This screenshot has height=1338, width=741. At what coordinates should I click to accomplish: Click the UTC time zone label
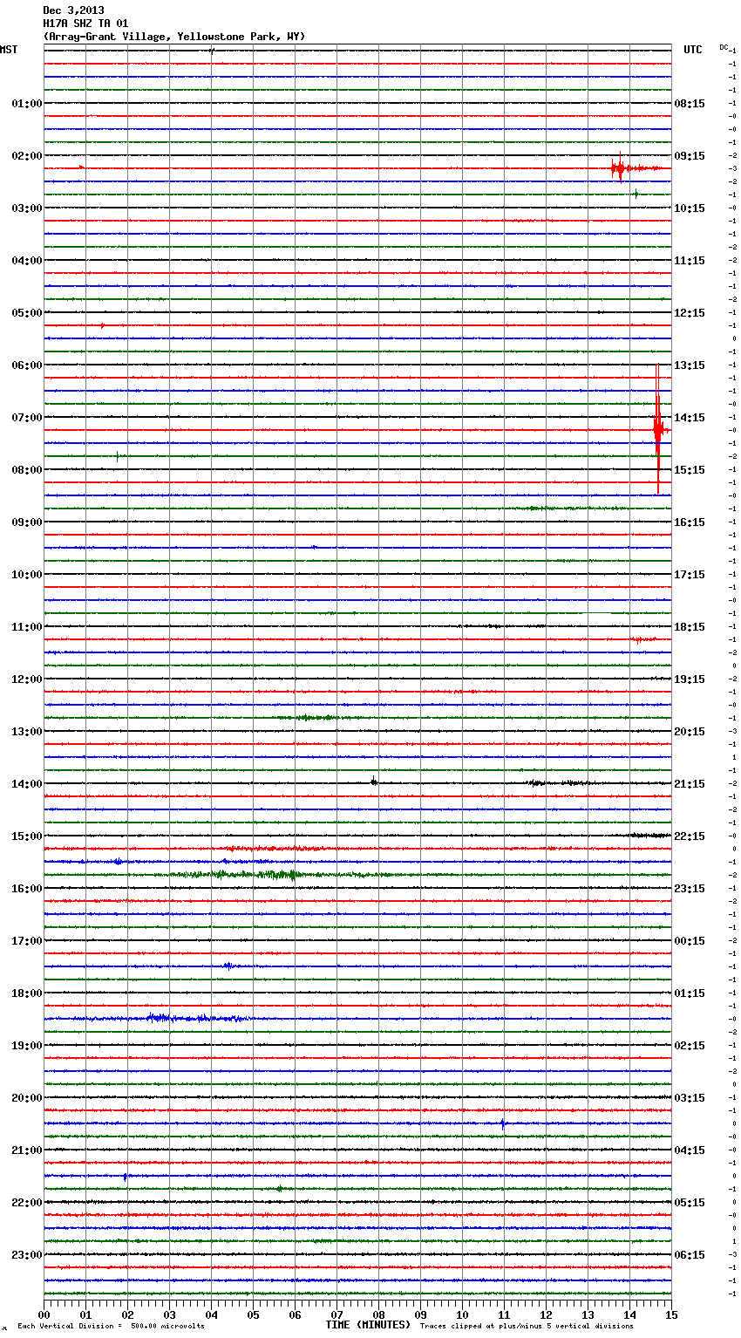pyautogui.click(x=692, y=50)
